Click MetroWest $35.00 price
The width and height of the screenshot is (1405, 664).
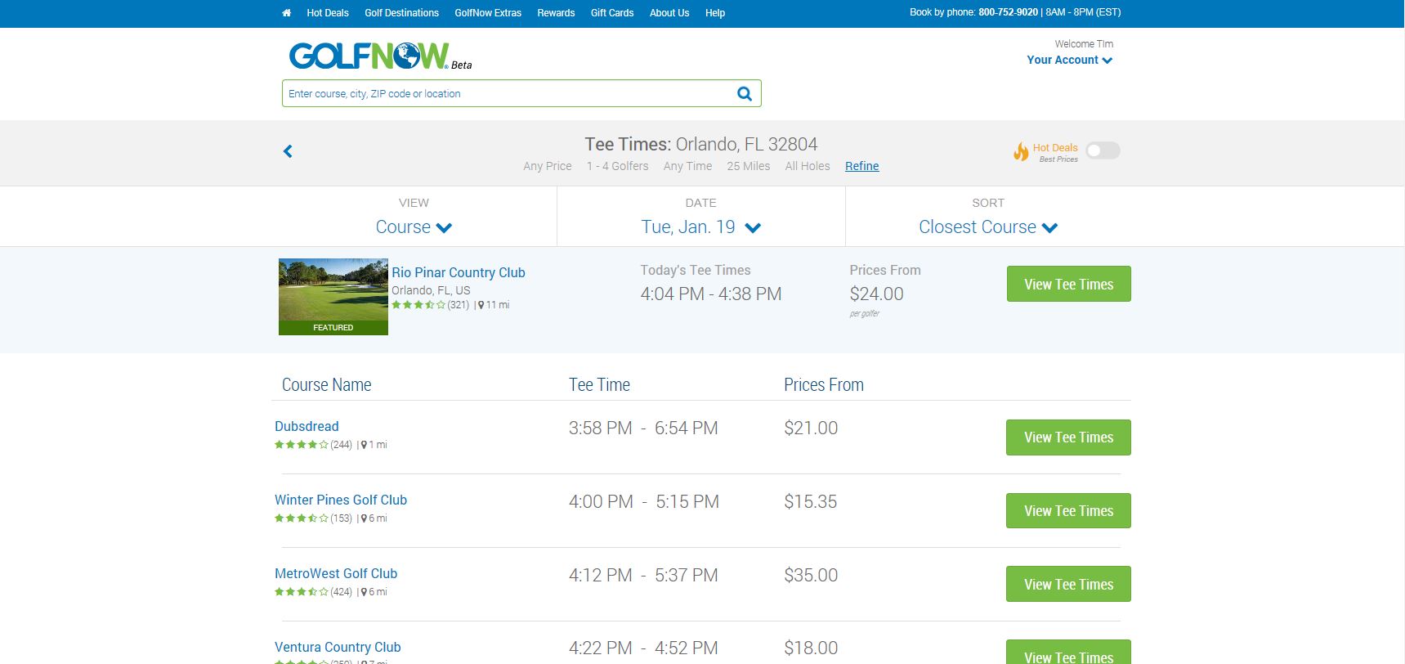(811, 575)
